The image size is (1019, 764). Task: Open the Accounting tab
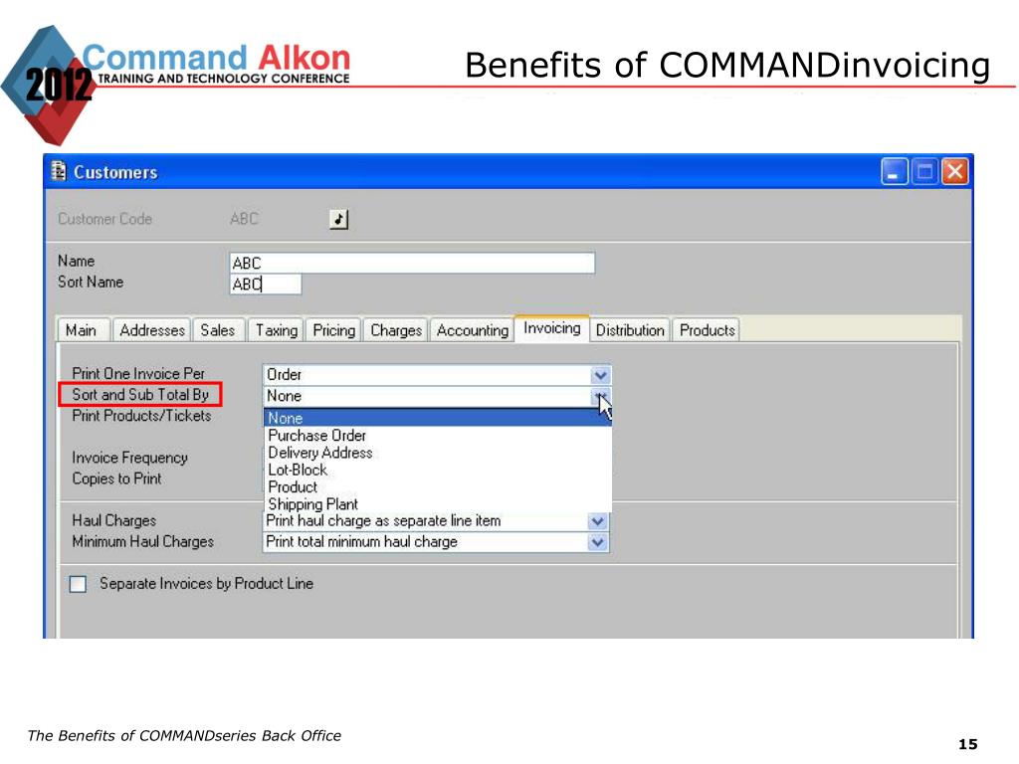pos(473,330)
